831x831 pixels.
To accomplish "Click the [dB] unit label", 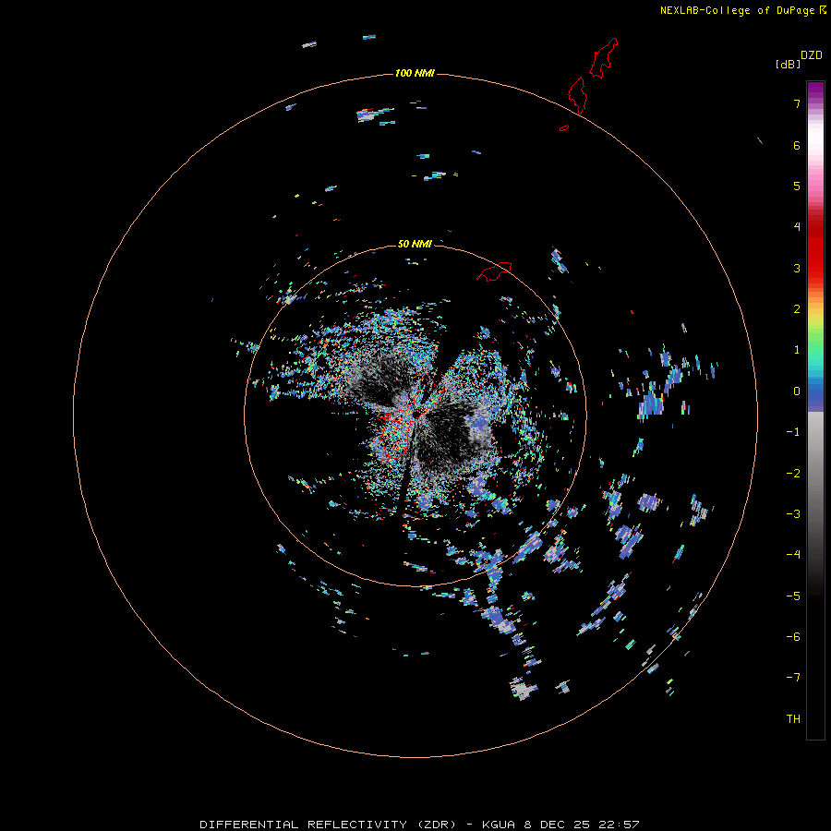I will pyautogui.click(x=788, y=64).
